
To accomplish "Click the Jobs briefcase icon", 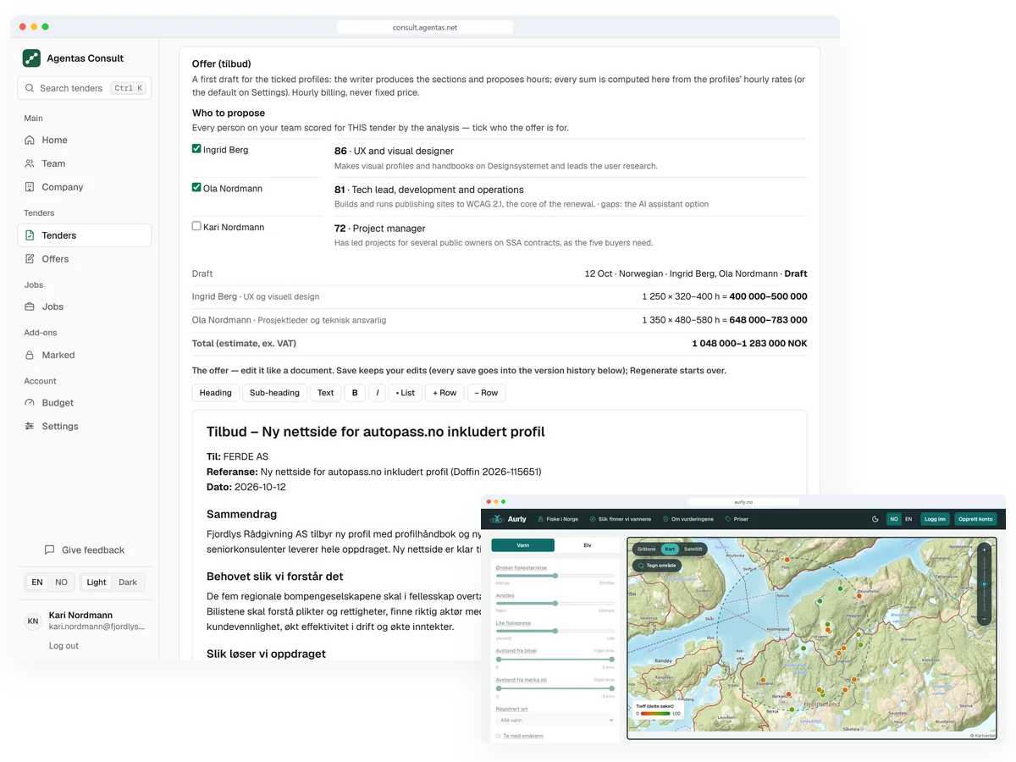I will 30,306.
